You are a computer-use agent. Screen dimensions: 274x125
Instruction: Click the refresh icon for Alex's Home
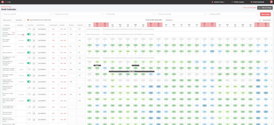pyautogui.click(x=34, y=94)
